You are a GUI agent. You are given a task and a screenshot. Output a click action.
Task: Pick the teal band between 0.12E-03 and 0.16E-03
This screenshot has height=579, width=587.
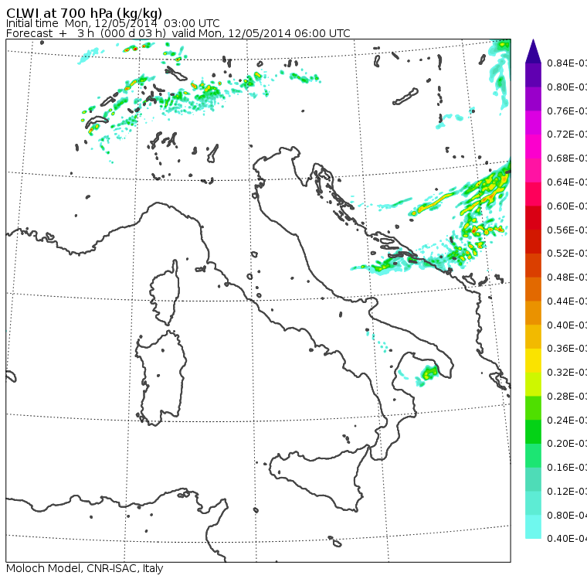533,479
